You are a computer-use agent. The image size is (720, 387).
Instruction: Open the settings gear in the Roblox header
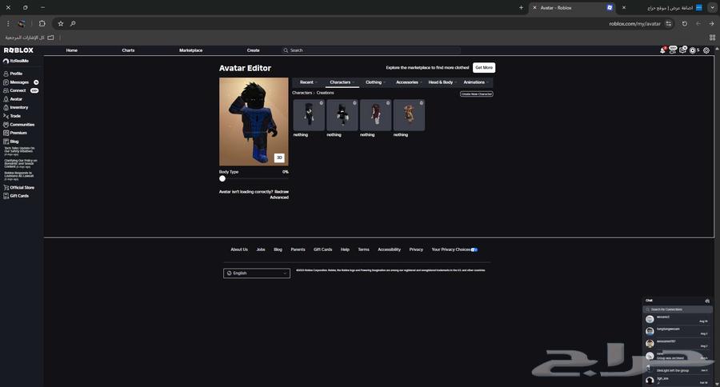coord(706,50)
